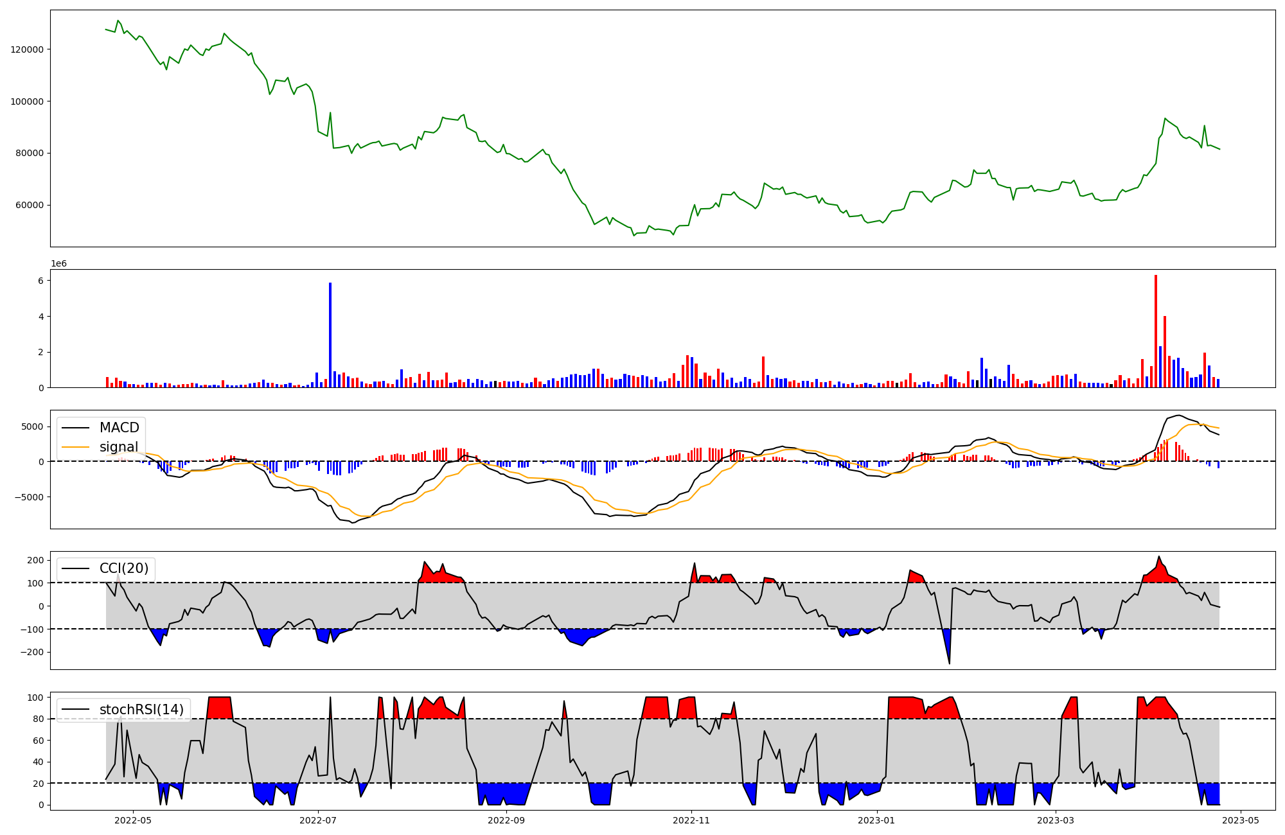1285x835 pixels.
Task: Click the stochRSI(14) legend entry
Action: coord(141,710)
